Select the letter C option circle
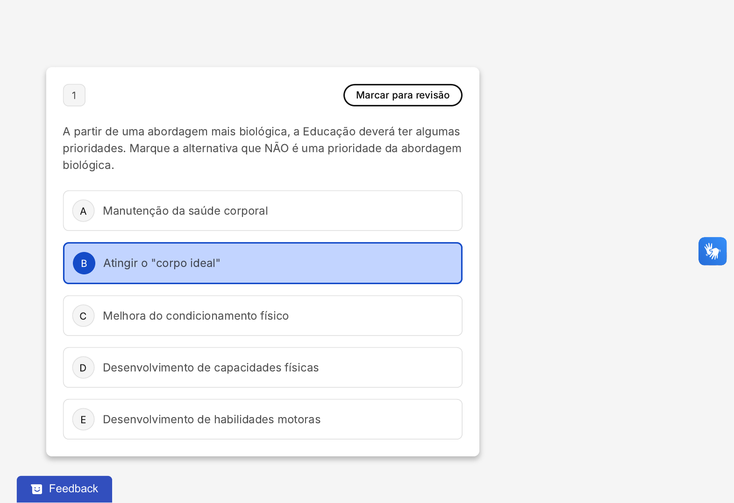Image resolution: width=734 pixels, height=503 pixels. (x=83, y=316)
